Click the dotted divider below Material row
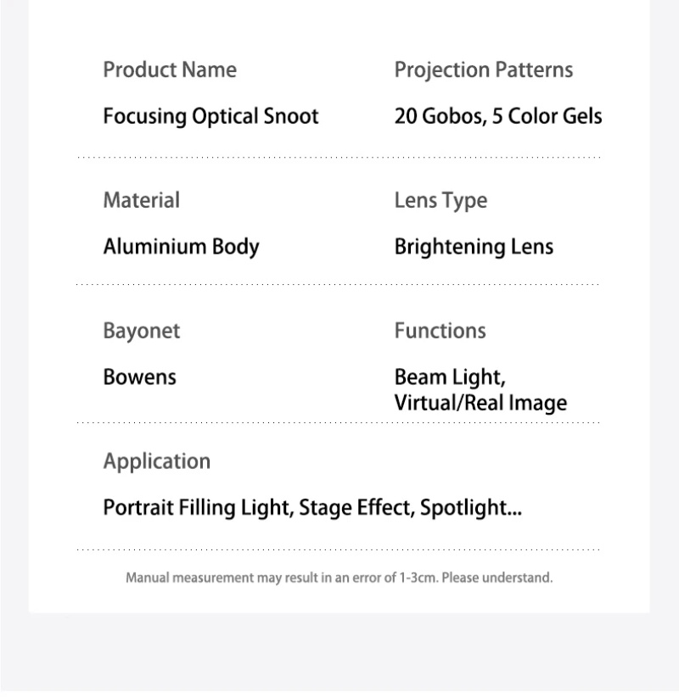The width and height of the screenshot is (679, 697). coord(338,284)
